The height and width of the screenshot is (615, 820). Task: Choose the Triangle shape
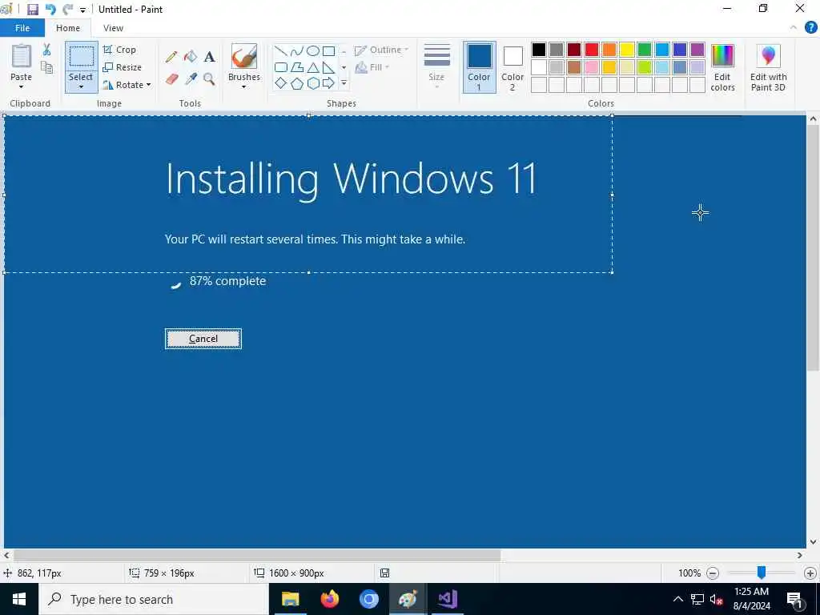[313, 67]
